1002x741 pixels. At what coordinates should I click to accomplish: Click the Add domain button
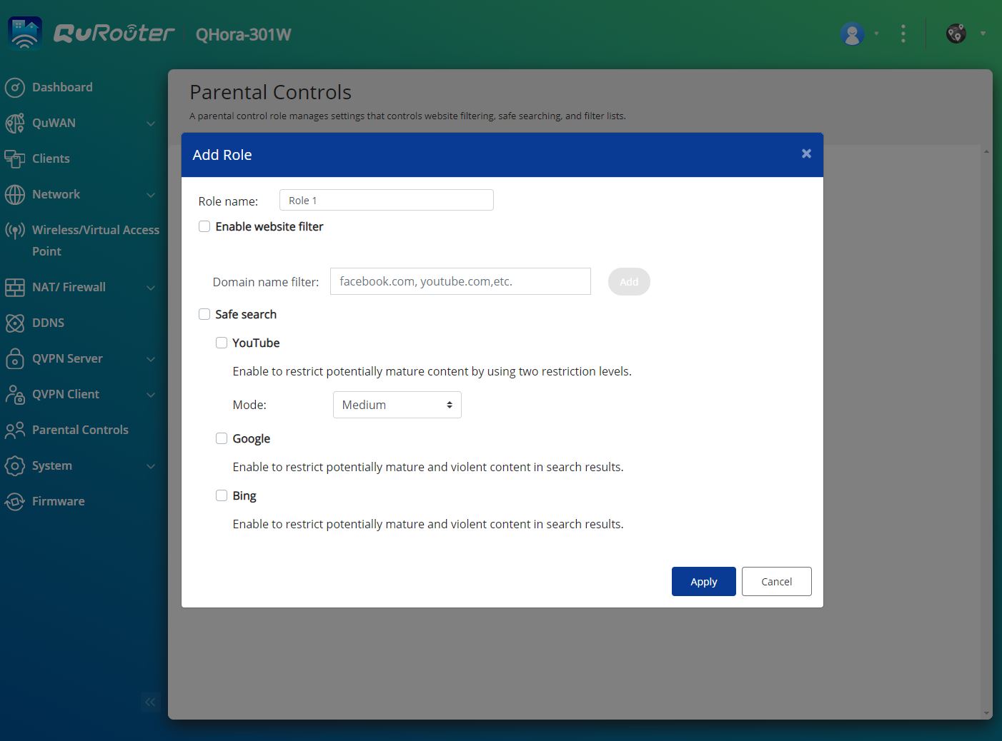[629, 281]
